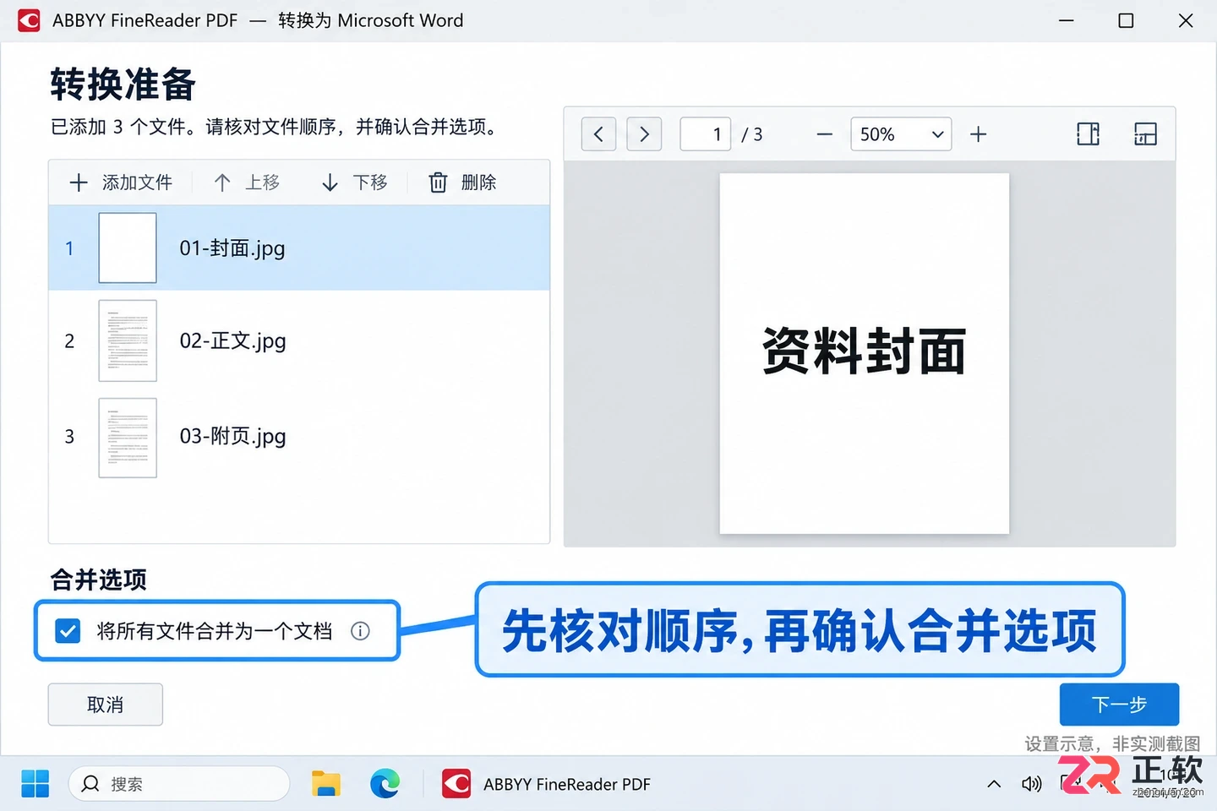Click the volume speaker tray icon
This screenshot has height=811, width=1217.
tap(1031, 784)
